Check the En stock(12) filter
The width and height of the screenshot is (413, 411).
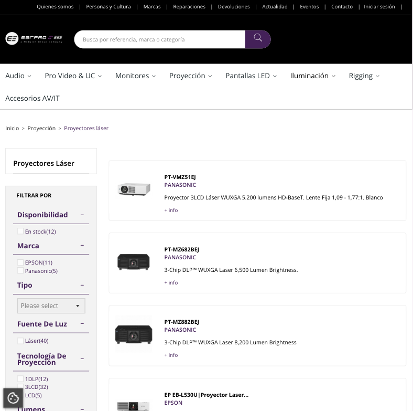[20, 231]
